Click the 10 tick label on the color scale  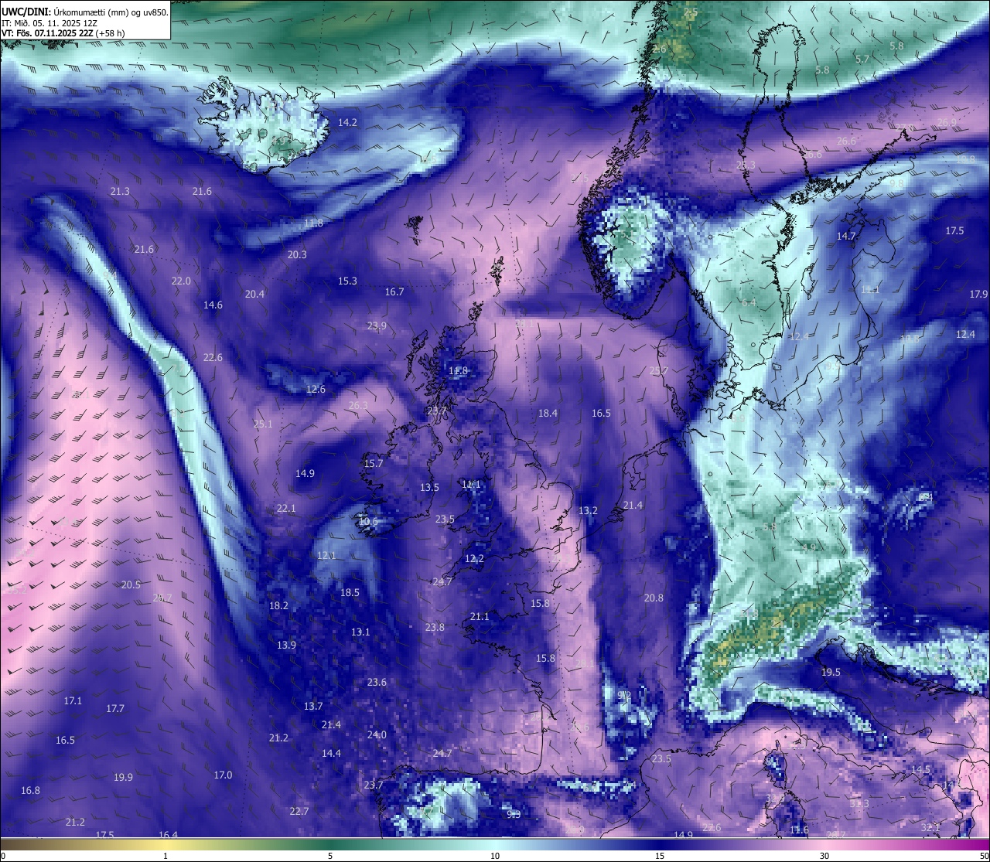pyautogui.click(x=495, y=856)
